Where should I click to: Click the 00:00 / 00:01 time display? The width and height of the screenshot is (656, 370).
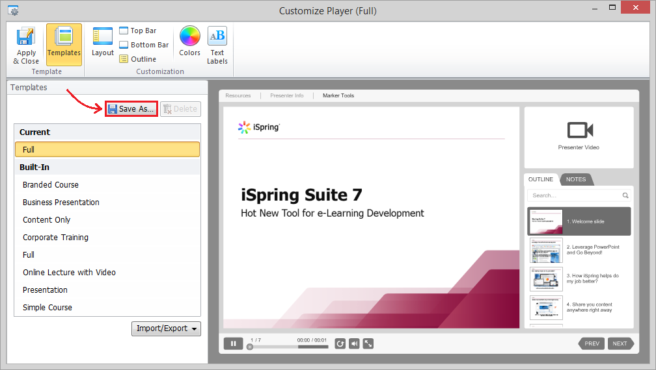click(312, 340)
